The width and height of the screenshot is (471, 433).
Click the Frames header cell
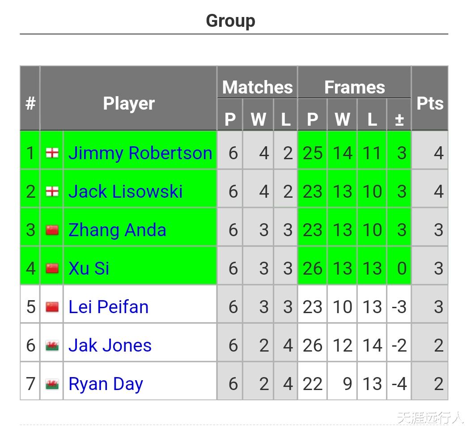354,87
